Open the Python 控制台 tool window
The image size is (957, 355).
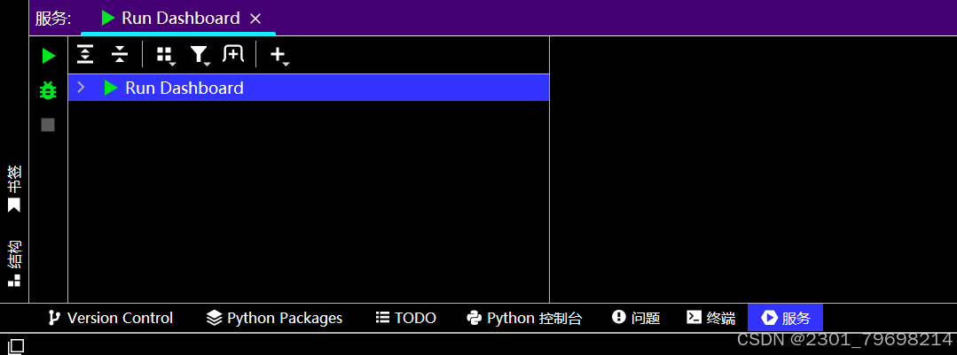pos(524,318)
